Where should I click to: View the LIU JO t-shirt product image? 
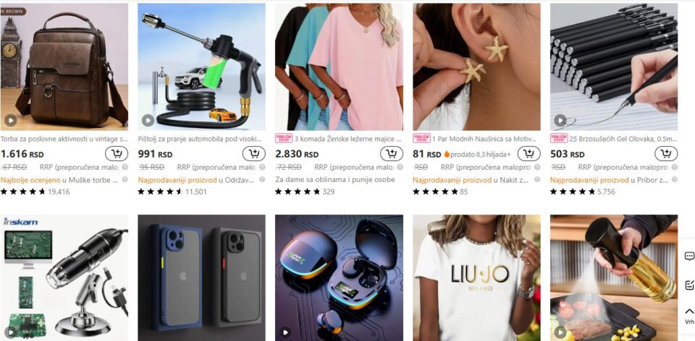(476, 277)
